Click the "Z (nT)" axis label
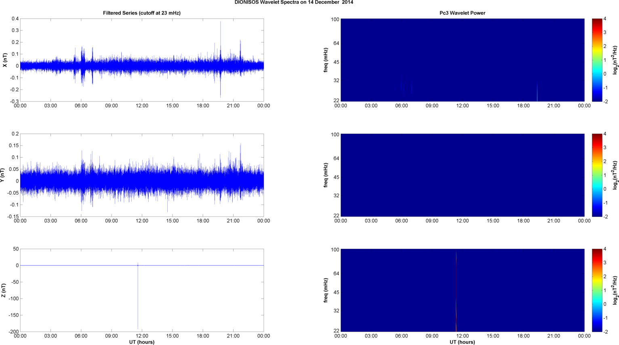The width and height of the screenshot is (619, 345). pos(3,290)
